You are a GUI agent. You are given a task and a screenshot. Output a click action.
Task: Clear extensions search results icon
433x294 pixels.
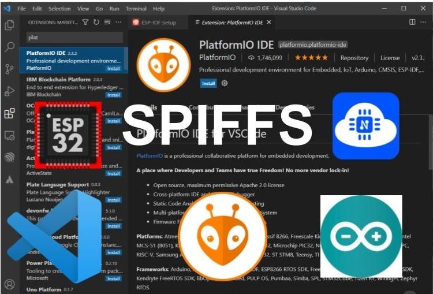pyautogui.click(x=107, y=22)
